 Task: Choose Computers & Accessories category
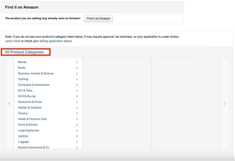[x=34, y=85]
